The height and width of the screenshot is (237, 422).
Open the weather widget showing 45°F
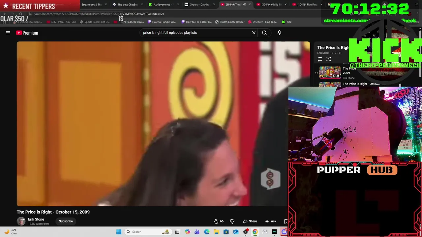pyautogui.click(x=11, y=232)
